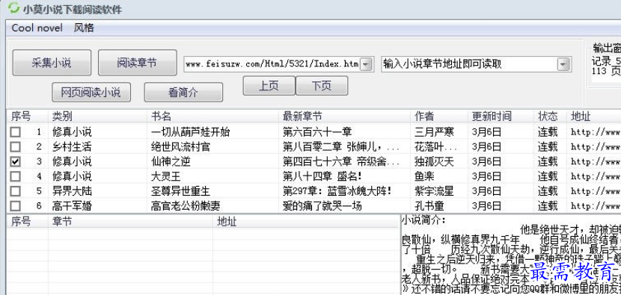Screen dimensions: 621x295
Task: Click the 网页阅读小说 button
Action: (x=91, y=93)
